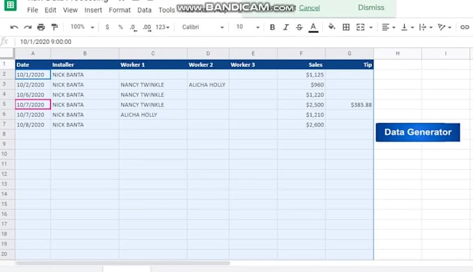Click the Date header cell
473x272 pixels.
tap(33, 65)
